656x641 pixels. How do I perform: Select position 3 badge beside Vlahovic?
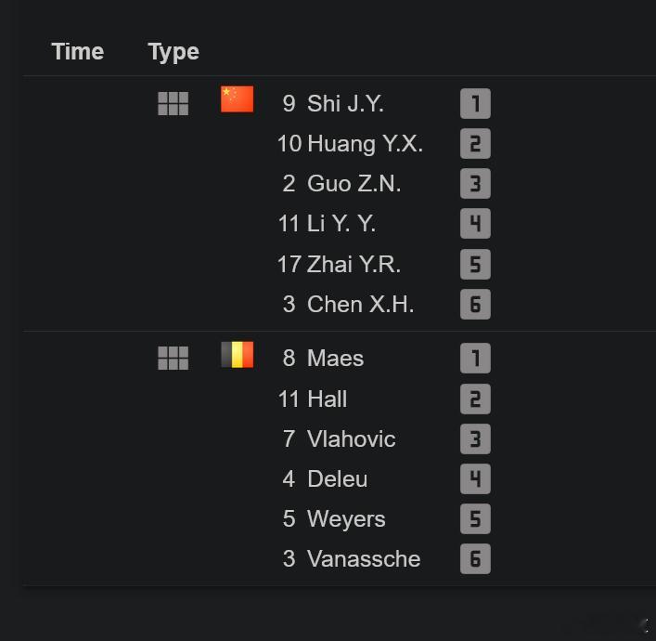click(475, 439)
